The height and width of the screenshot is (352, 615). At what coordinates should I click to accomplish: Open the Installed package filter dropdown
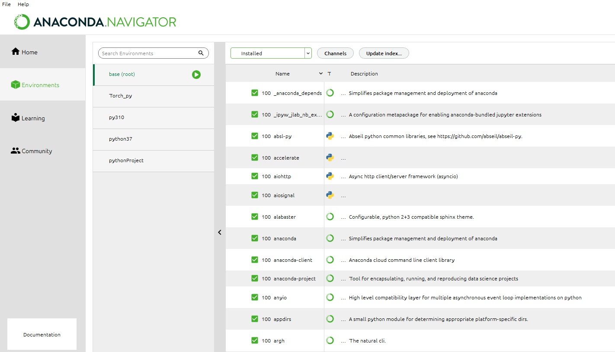(x=271, y=53)
